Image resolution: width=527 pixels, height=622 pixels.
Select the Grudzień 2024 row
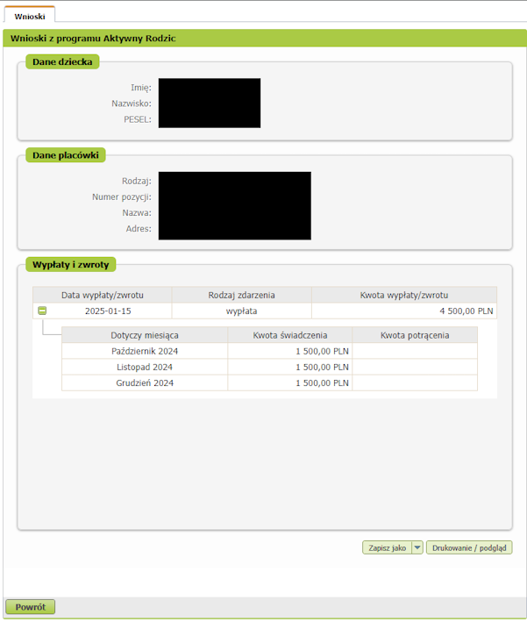[x=270, y=382]
